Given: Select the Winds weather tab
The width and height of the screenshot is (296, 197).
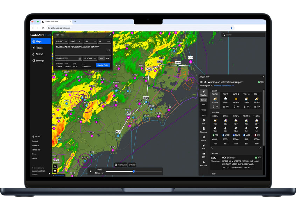Looking at the screenshot, I should tap(203, 110).
